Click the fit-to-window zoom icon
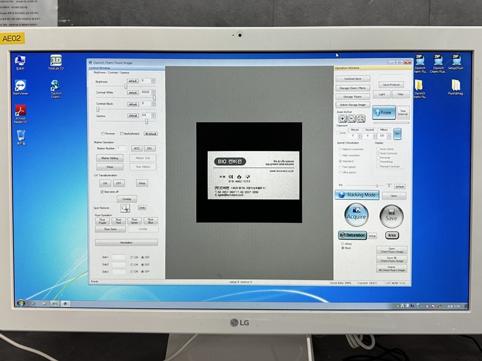482x361 pixels. tap(361, 119)
